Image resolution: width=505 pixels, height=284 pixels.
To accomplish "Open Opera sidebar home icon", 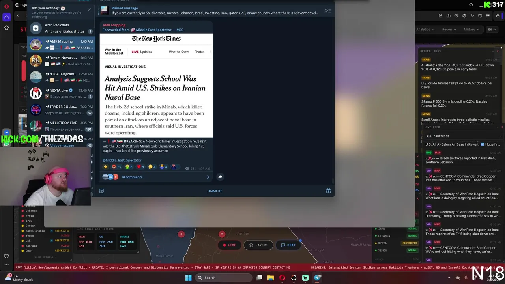I will click(x=6, y=17).
